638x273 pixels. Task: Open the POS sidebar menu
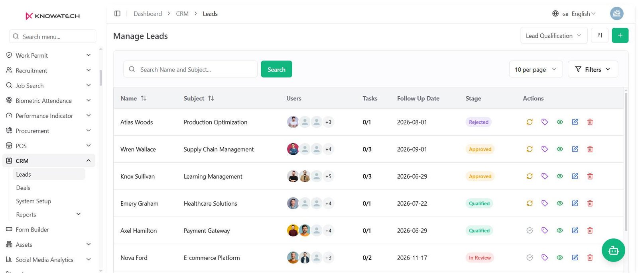(x=49, y=146)
